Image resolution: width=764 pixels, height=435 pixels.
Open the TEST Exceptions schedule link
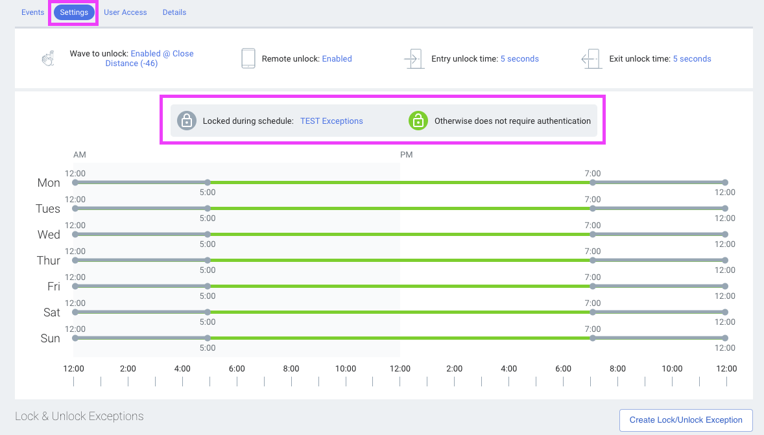pos(331,121)
